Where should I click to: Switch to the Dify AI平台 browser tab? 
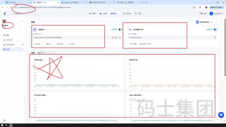pos(18,2)
